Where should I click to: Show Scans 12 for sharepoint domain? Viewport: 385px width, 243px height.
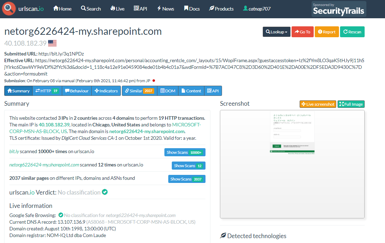pyautogui.click(x=189, y=166)
